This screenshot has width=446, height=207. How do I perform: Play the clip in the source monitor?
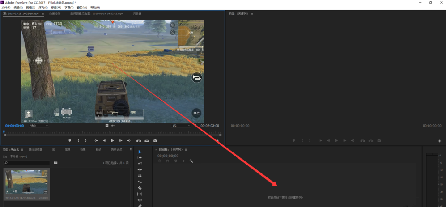click(x=112, y=141)
